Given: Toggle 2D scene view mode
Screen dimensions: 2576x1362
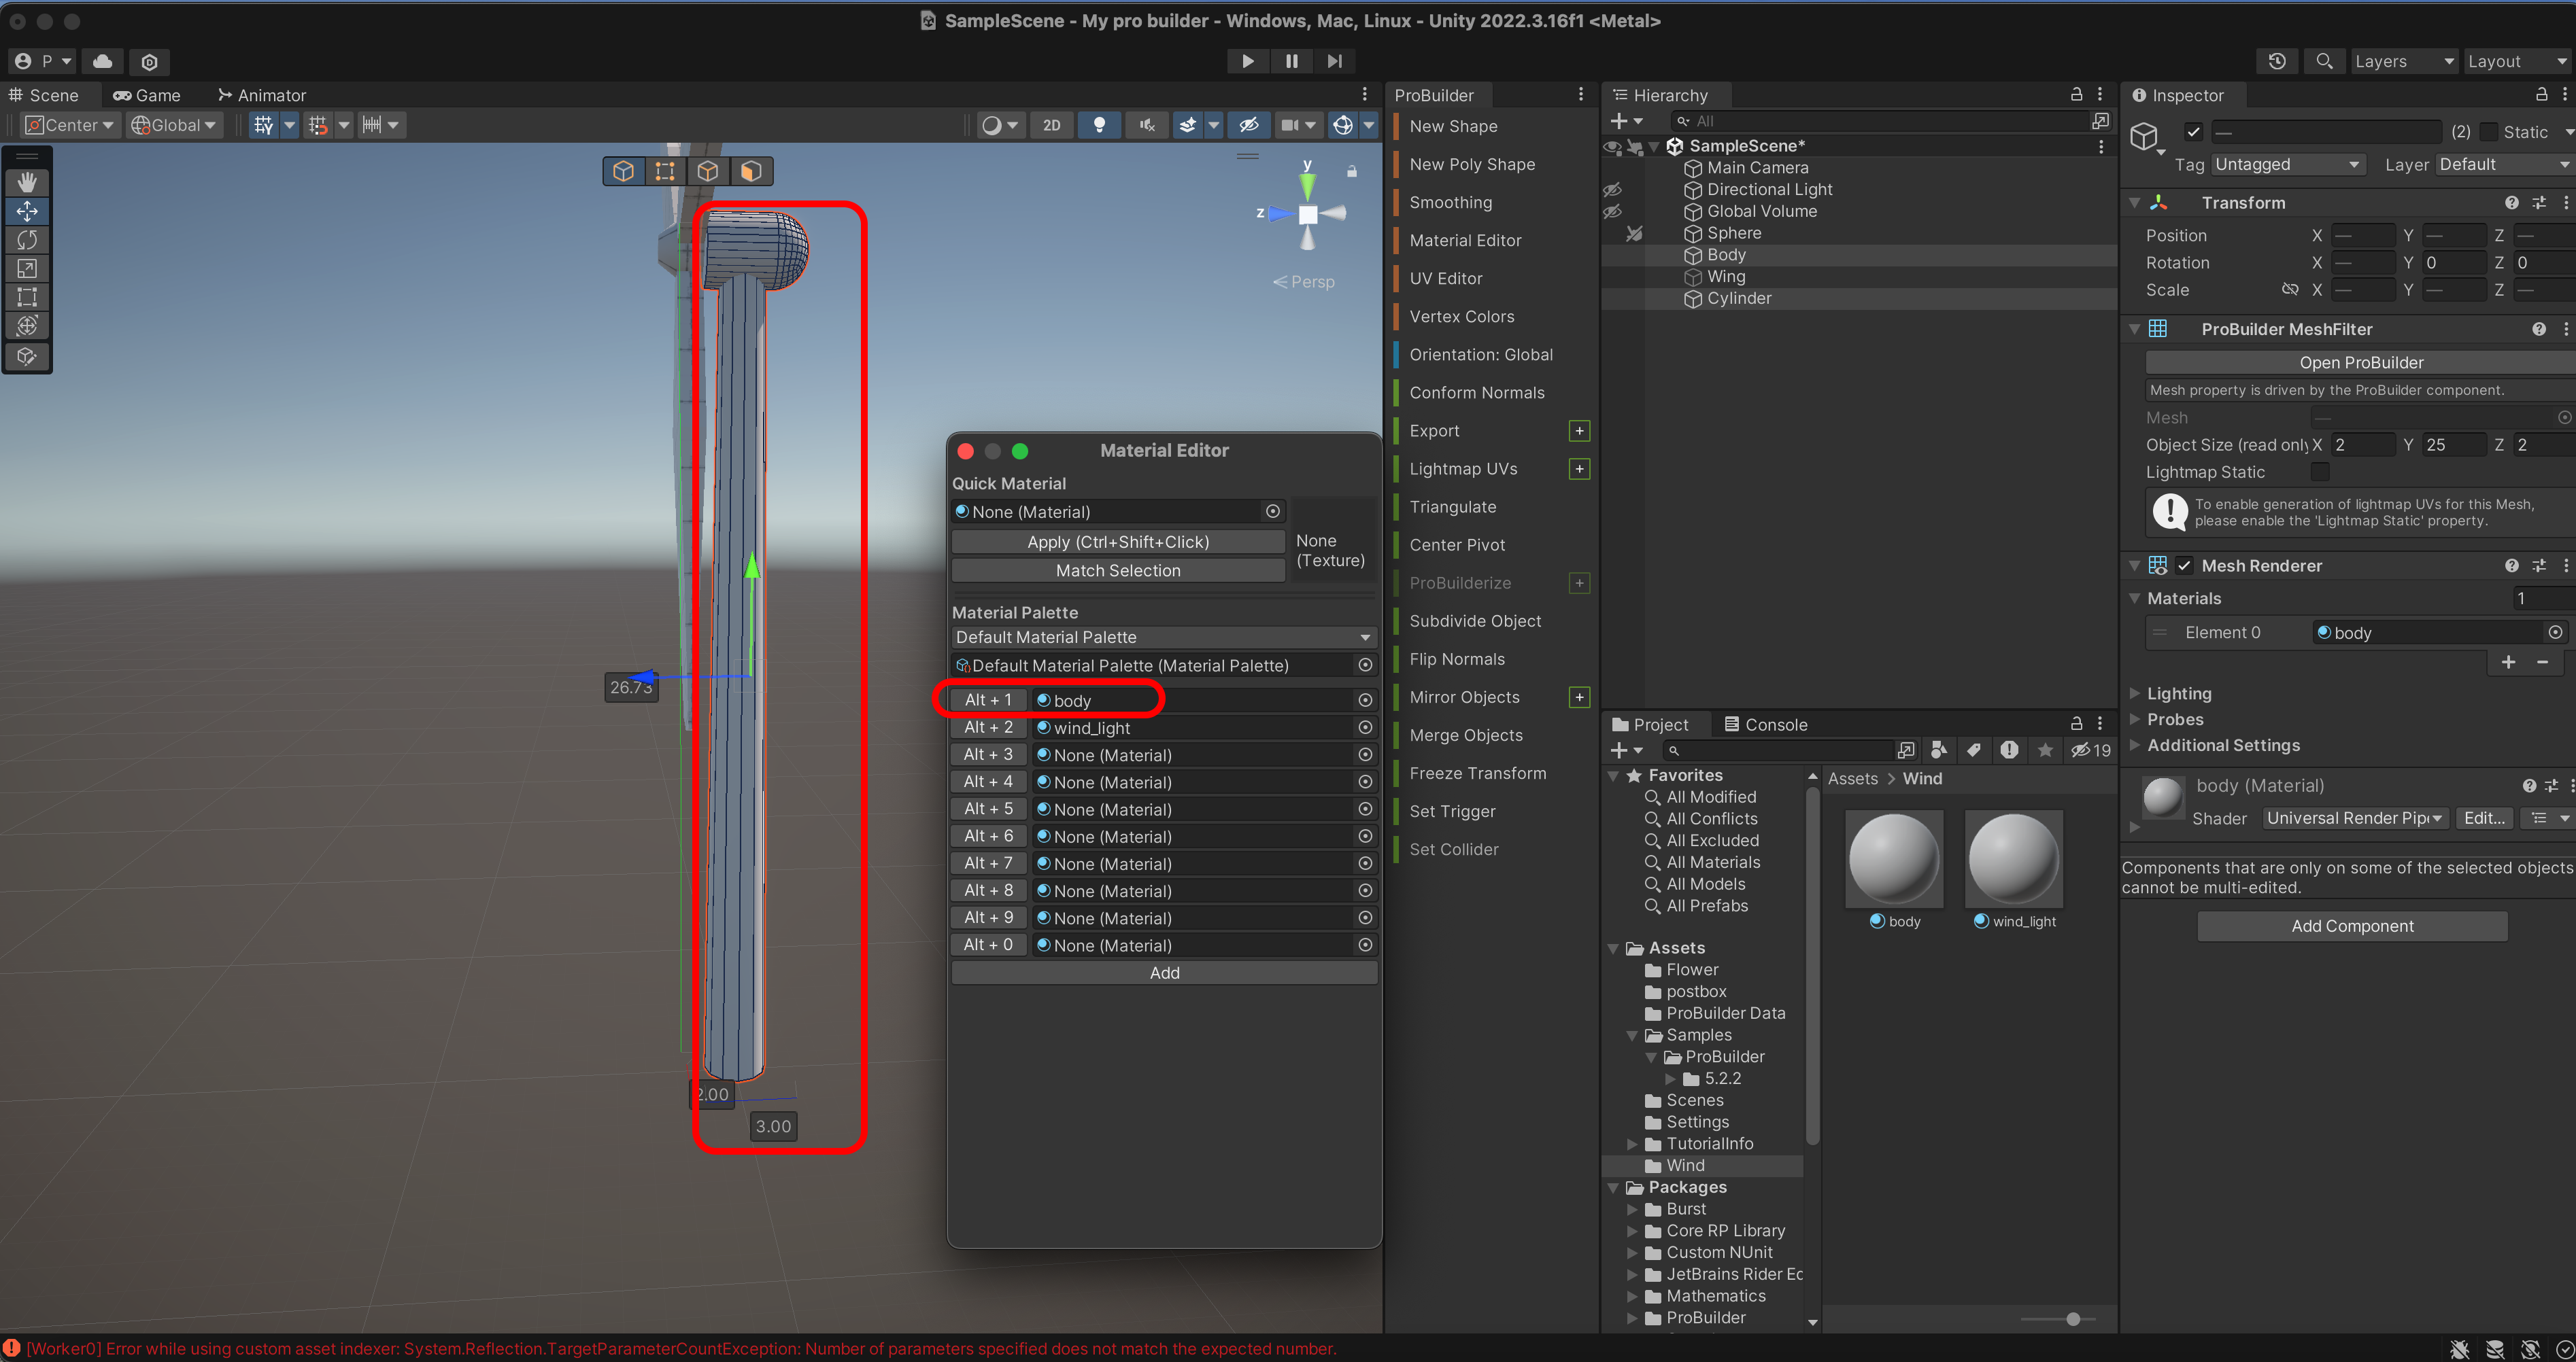Looking at the screenshot, I should coord(1052,125).
